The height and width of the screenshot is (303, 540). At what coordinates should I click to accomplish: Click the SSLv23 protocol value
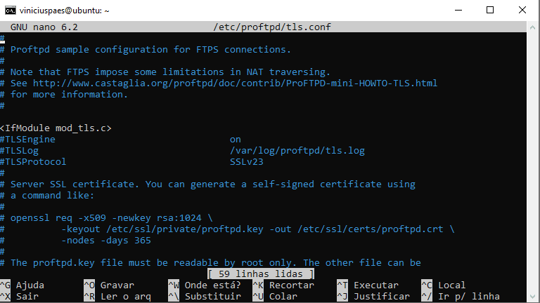pos(247,162)
